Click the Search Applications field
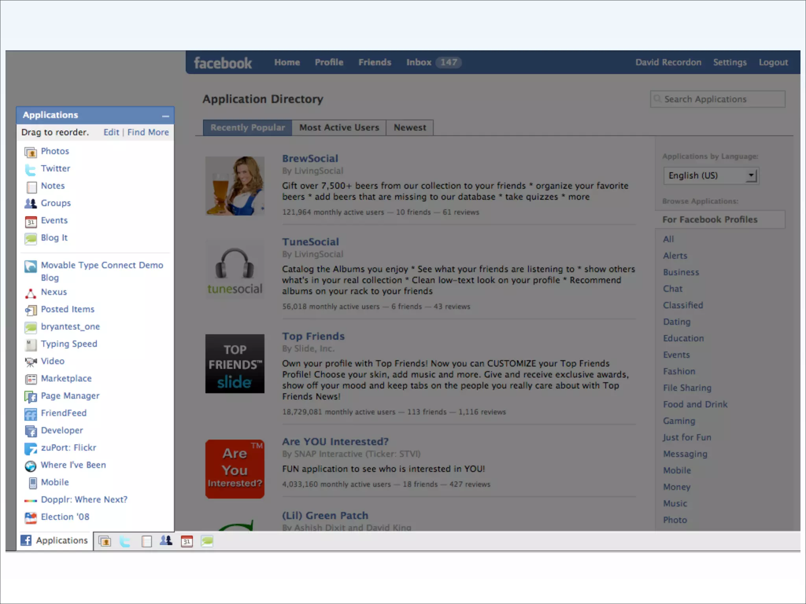 click(718, 99)
